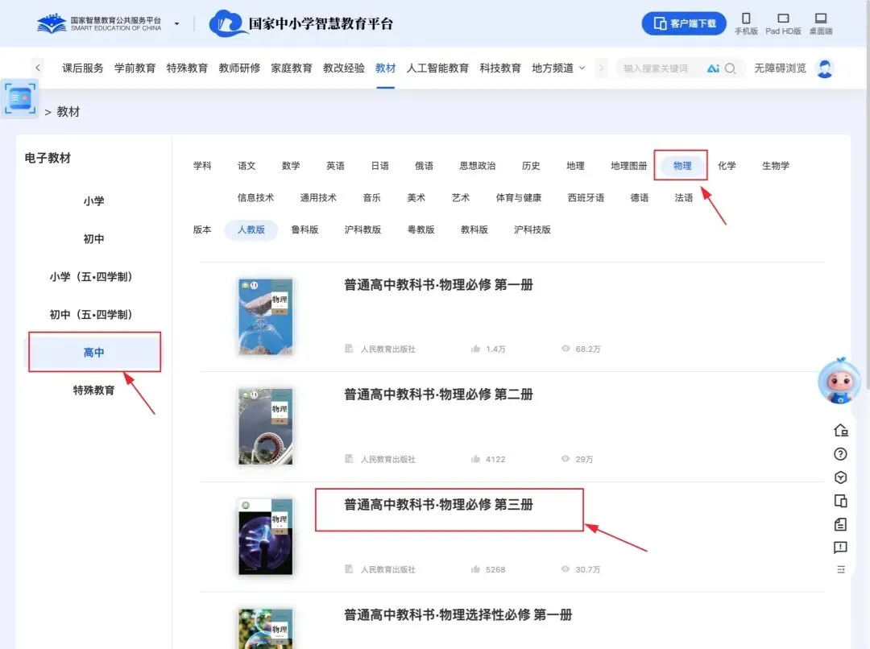Expand the platform switcher dropdown arrow
The height and width of the screenshot is (649, 870).
tap(177, 24)
